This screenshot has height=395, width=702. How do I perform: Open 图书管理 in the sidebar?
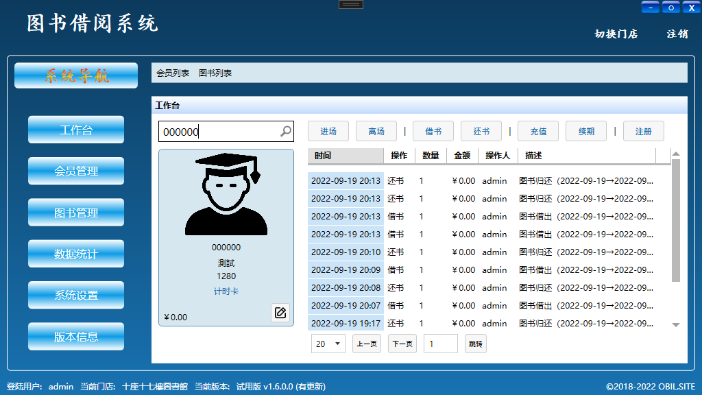pos(76,213)
